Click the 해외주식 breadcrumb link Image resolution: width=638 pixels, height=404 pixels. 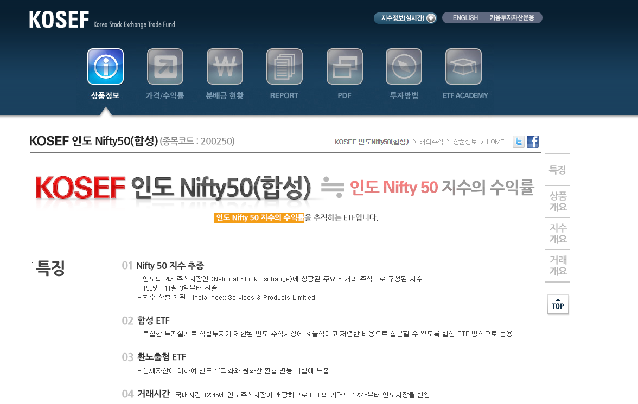tap(431, 142)
